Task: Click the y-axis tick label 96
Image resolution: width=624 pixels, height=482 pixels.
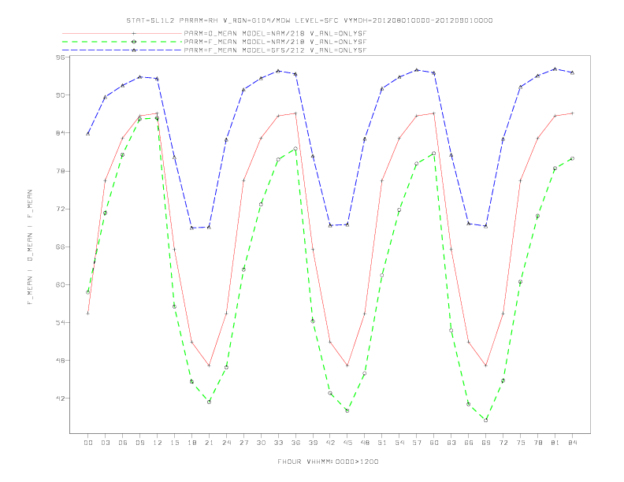Action: click(x=60, y=57)
